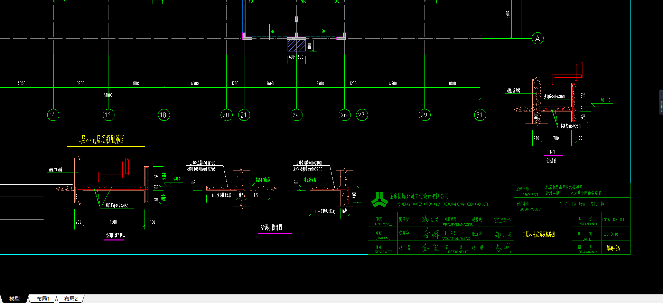Click the small panel handle at right window edge
This screenshot has width=663, height=303.
coord(661,102)
